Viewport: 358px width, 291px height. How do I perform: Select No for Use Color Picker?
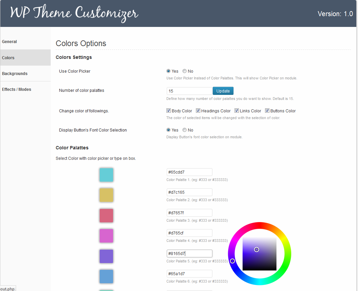pyautogui.click(x=185, y=71)
